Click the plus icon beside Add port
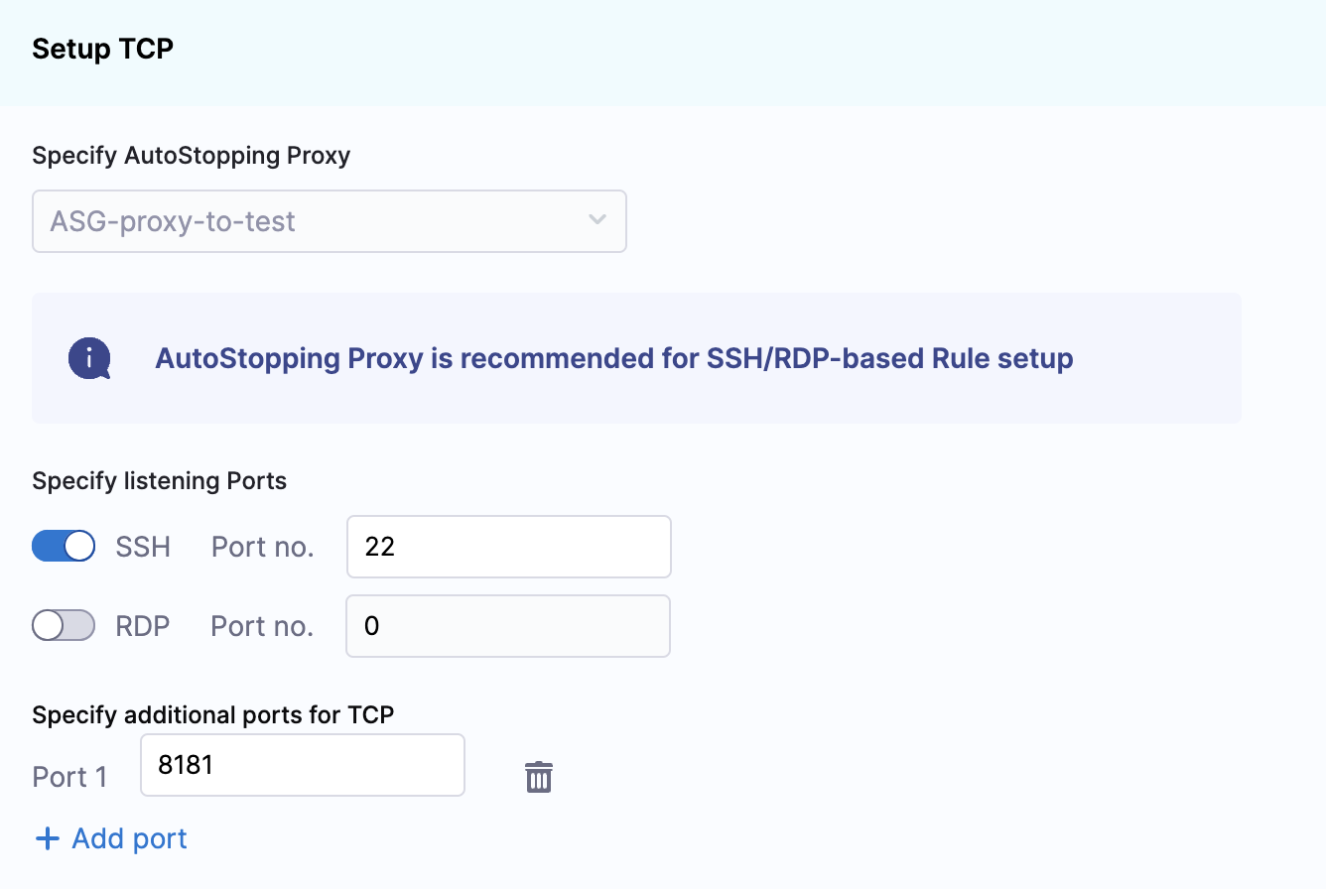Screen dimensions: 1326x889 click(48, 839)
